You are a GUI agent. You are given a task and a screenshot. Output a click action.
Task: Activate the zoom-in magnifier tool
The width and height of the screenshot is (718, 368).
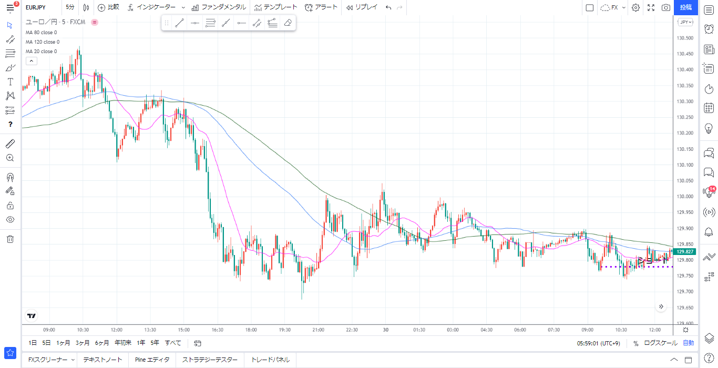click(x=10, y=158)
